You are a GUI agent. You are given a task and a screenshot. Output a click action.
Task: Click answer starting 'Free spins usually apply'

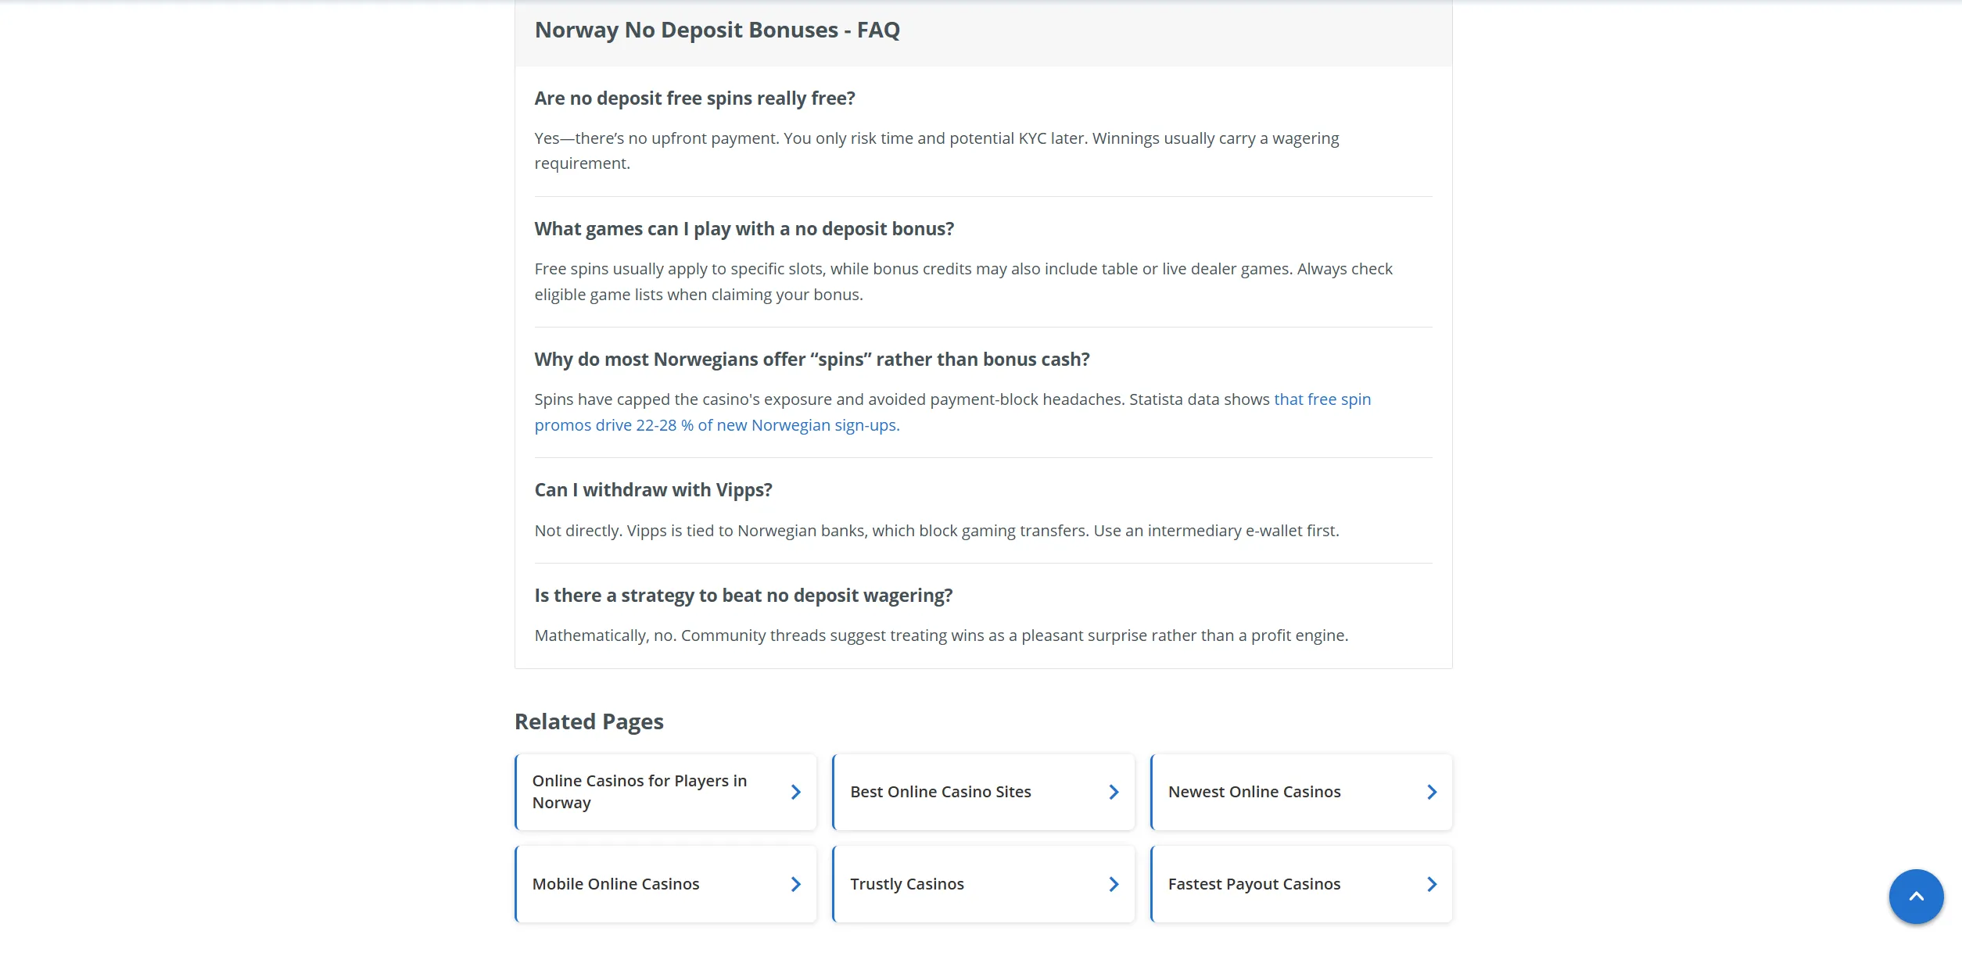coord(963,281)
